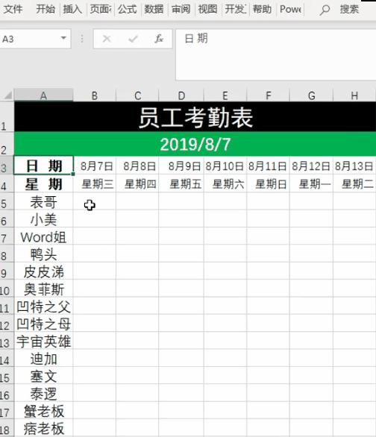
Task: Select the 蟹老板 name cell
Action: (44, 411)
